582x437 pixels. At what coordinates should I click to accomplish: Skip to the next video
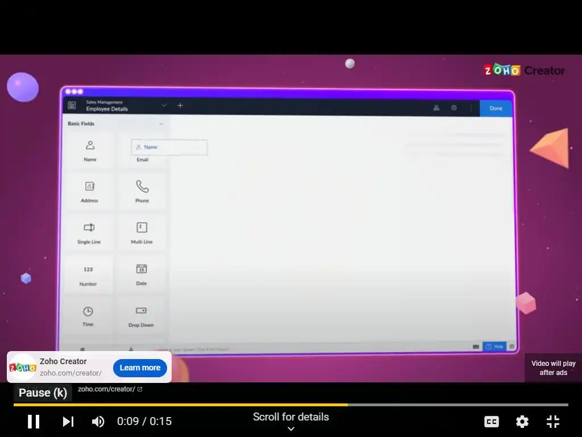point(68,422)
